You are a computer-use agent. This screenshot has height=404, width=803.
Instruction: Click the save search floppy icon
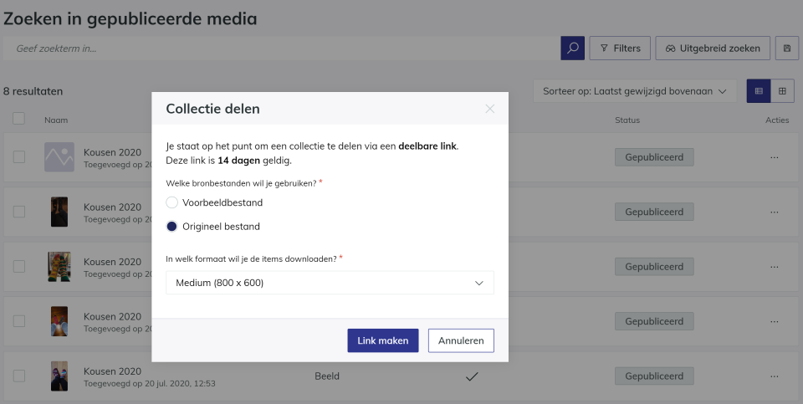[x=787, y=49]
